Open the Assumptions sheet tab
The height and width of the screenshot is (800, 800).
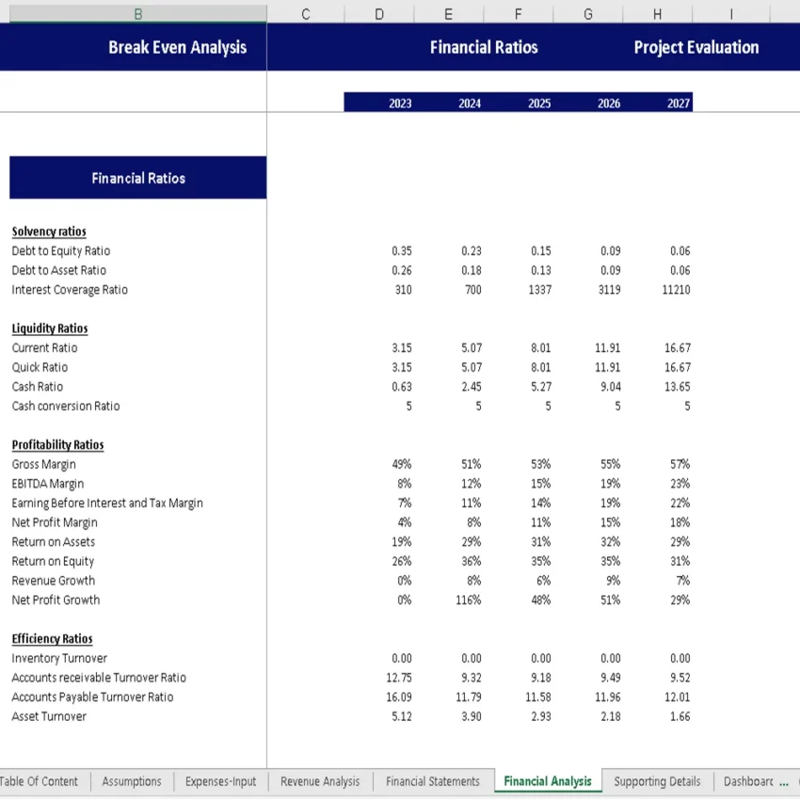point(131,781)
